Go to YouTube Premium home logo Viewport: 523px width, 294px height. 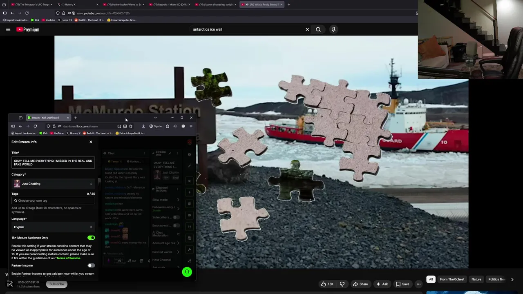[28, 29]
